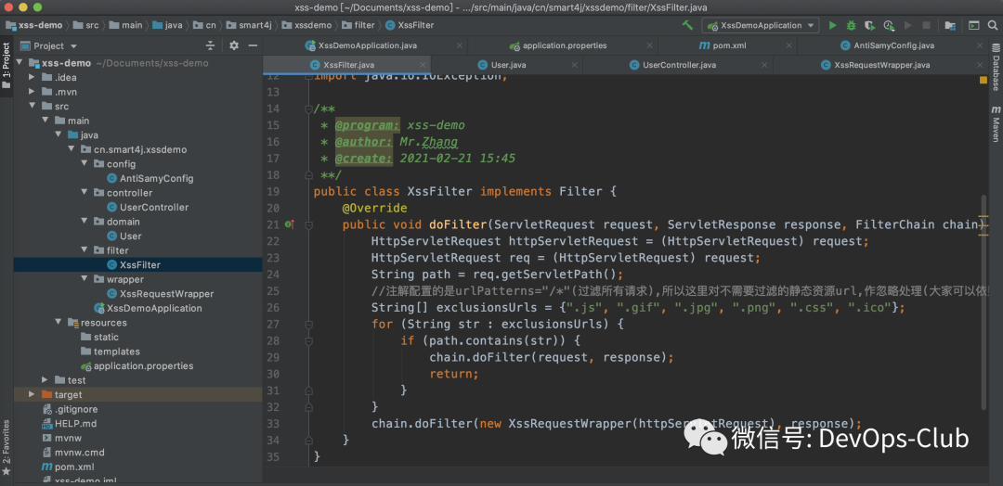Click the src breadcrumb in navigation bar

point(85,26)
